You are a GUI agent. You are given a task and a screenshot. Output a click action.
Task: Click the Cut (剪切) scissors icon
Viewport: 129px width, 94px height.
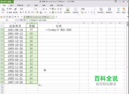click(x=7, y=9)
